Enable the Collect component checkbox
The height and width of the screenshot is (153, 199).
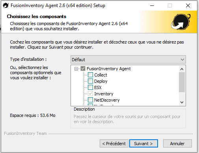pos(90,75)
